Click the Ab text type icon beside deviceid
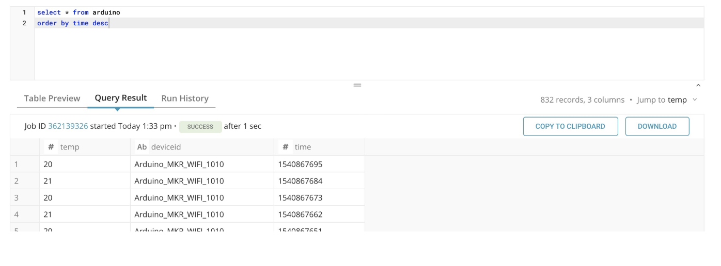721x266 pixels. tap(142, 147)
